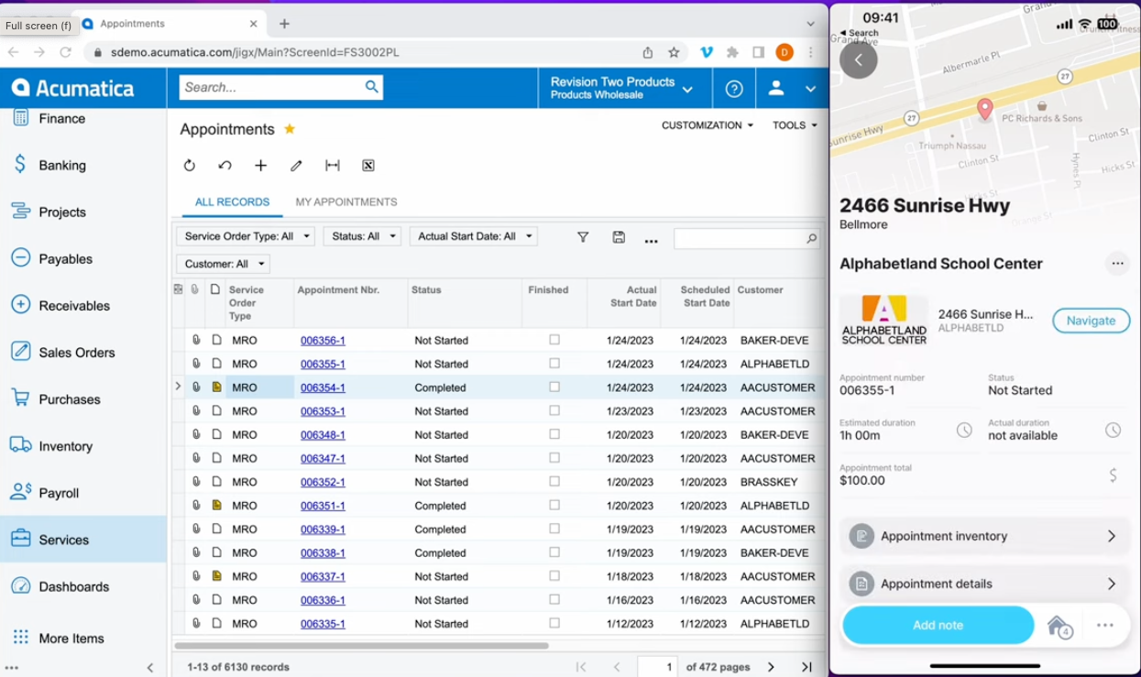
Task: Click the Undo icon in Appointments toolbar
Action: [x=225, y=166]
